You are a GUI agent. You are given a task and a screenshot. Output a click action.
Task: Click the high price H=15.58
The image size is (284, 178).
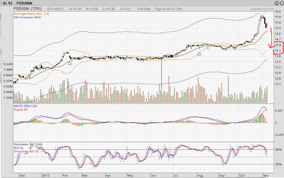(x=92, y=9)
